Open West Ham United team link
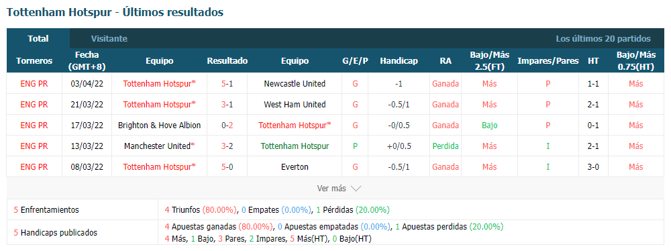This screenshot has width=671, height=251. click(295, 105)
